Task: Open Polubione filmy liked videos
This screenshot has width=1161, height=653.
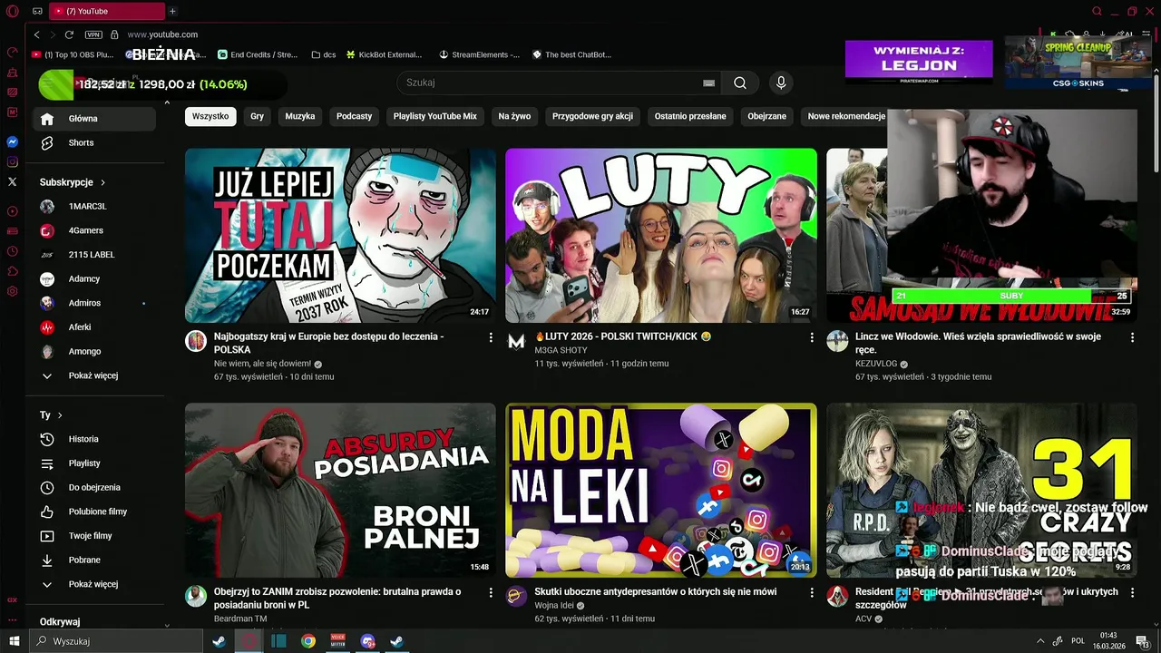Action: point(94,512)
